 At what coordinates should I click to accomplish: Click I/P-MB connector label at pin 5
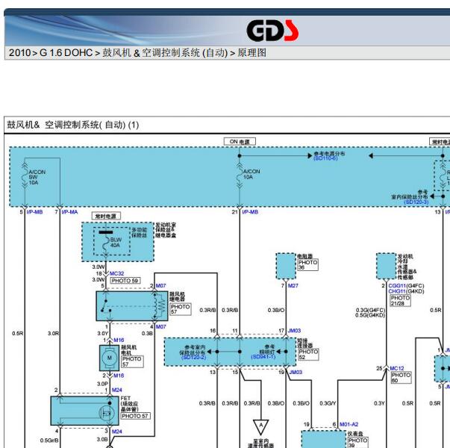34,212
